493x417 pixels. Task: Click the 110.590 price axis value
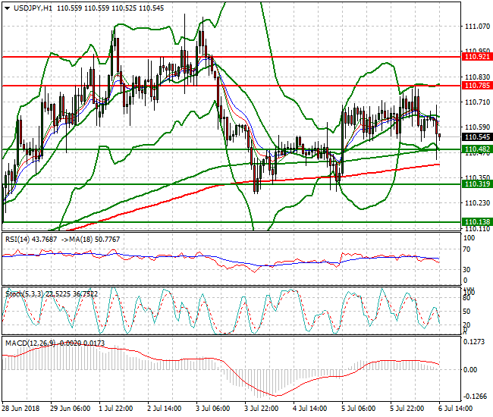pos(477,127)
